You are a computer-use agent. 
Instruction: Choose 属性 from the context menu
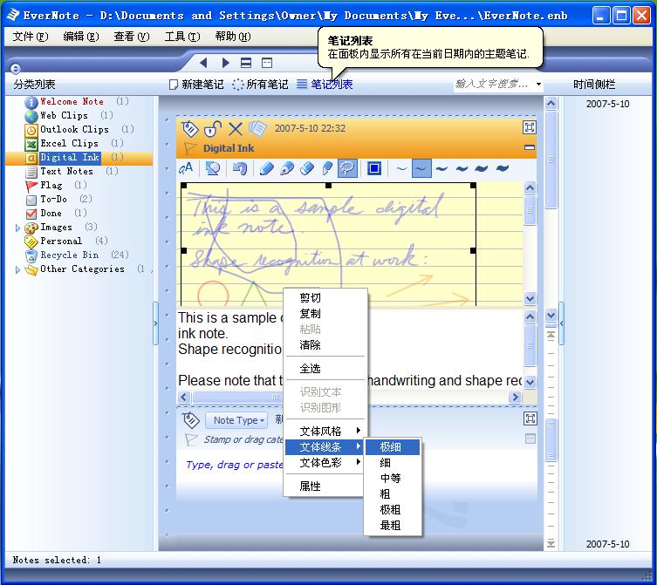point(324,486)
